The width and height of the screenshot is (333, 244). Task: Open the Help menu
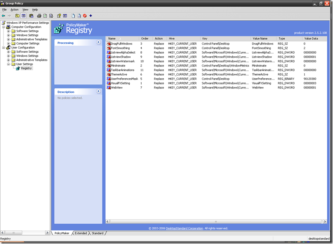pos(35,10)
